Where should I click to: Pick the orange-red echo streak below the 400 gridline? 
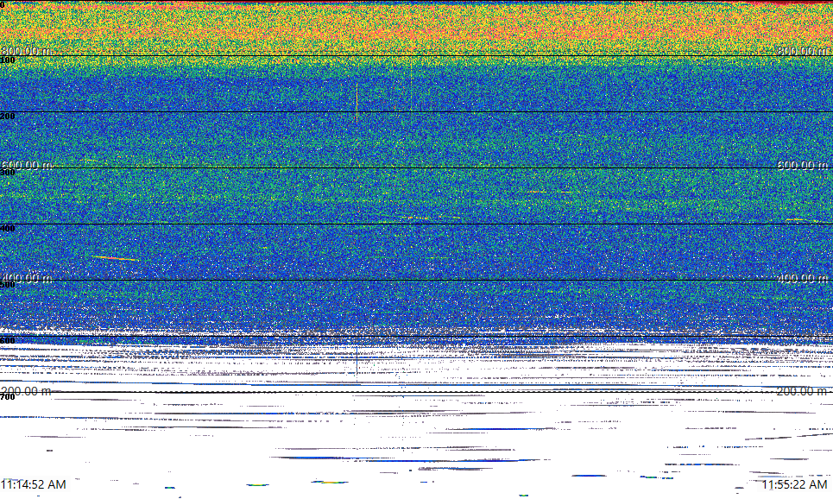pyautogui.click(x=116, y=259)
